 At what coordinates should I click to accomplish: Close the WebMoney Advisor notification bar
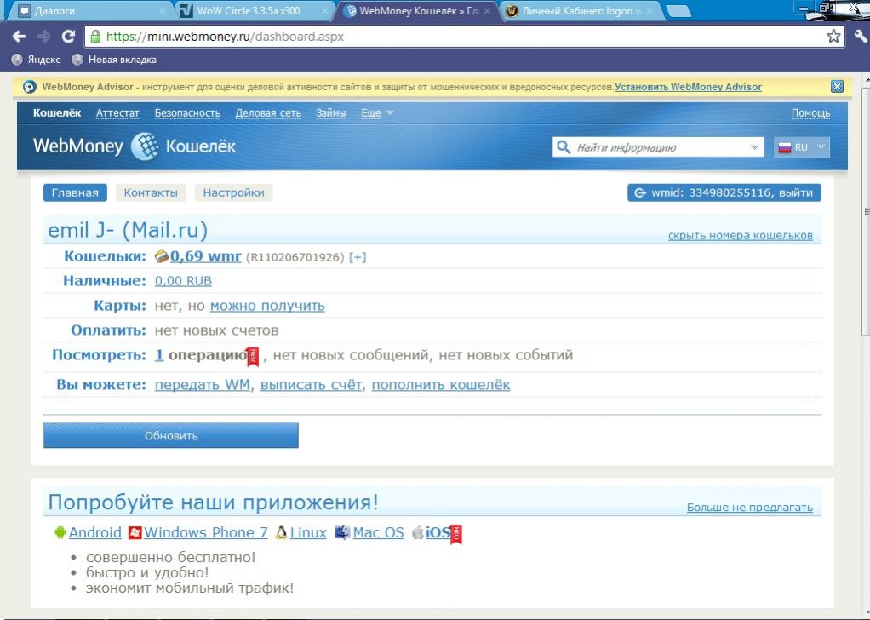(837, 87)
